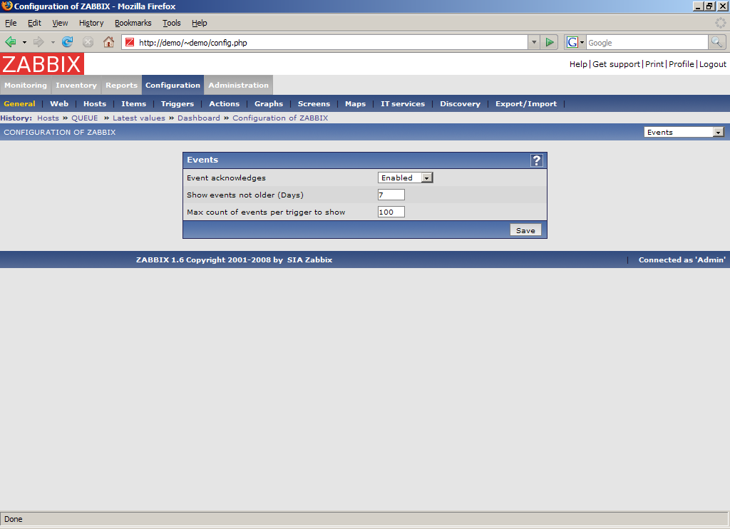Go to Hosts in the configuration submenu
The width and height of the screenshot is (730, 529).
[95, 104]
